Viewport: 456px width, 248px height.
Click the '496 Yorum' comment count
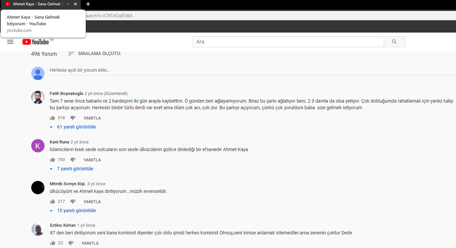[x=44, y=54]
